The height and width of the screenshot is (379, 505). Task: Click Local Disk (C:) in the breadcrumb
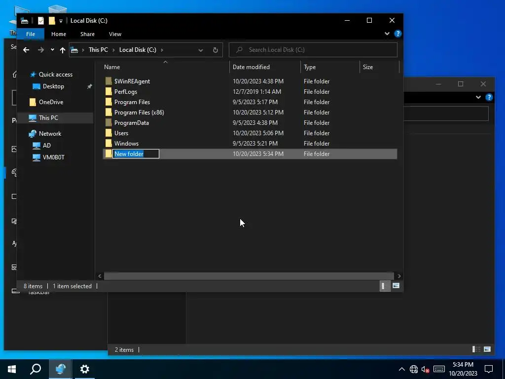(138, 50)
